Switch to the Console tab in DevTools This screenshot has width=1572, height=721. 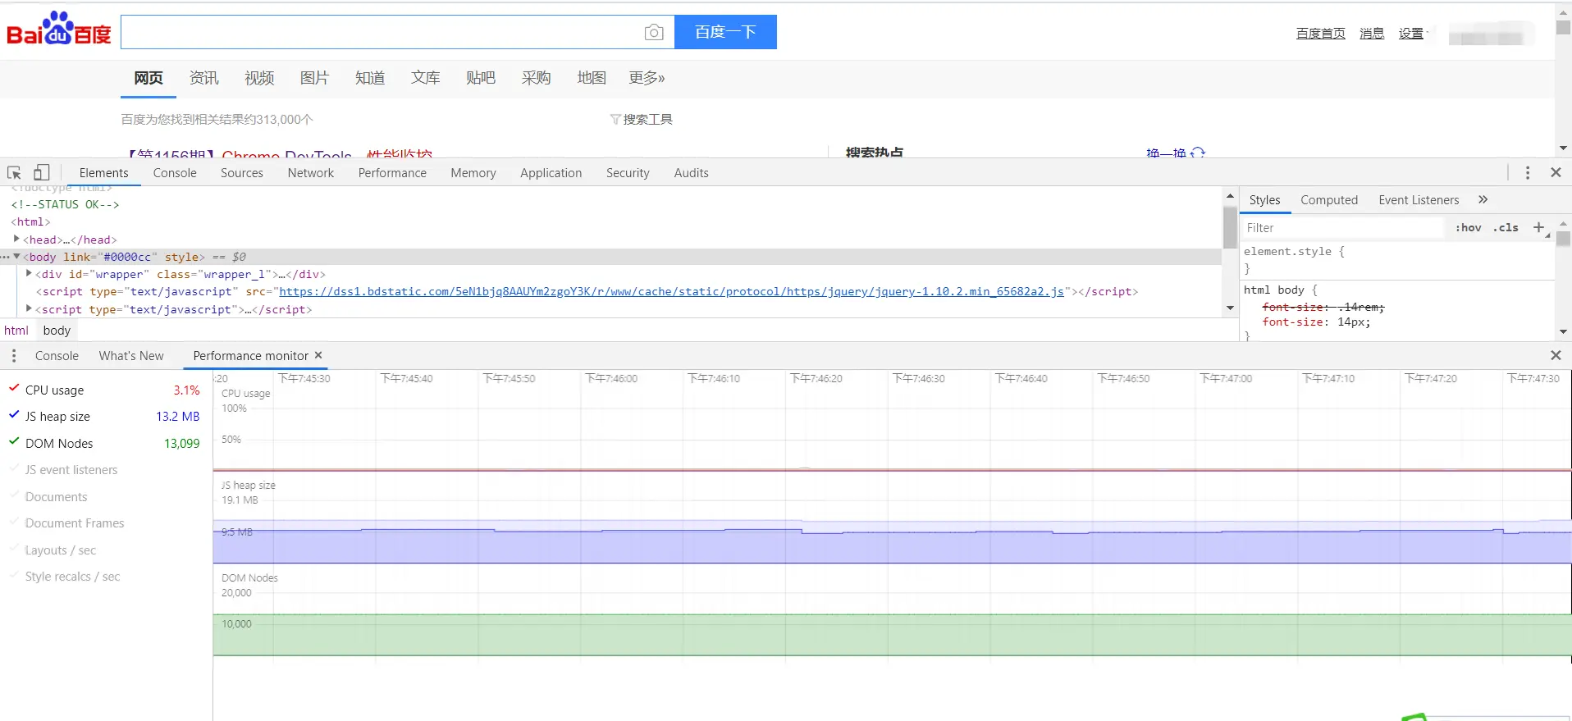coord(175,172)
